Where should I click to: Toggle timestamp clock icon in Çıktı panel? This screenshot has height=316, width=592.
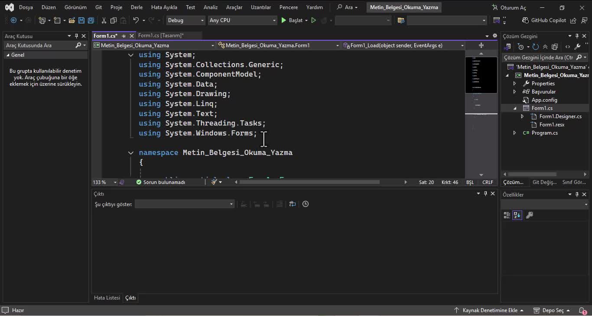[306, 204]
